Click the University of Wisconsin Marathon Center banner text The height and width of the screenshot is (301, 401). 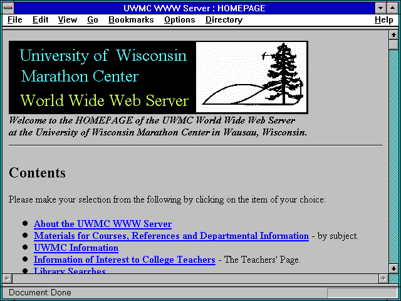coord(103,66)
